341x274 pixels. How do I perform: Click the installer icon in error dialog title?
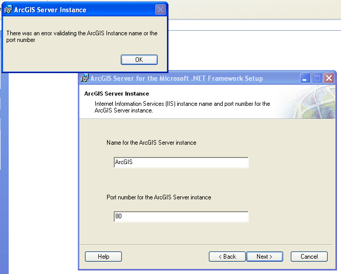pos(8,10)
